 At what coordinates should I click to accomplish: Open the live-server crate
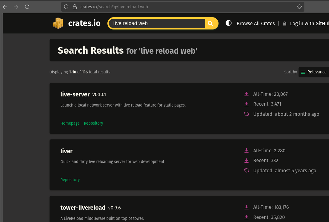[75, 94]
